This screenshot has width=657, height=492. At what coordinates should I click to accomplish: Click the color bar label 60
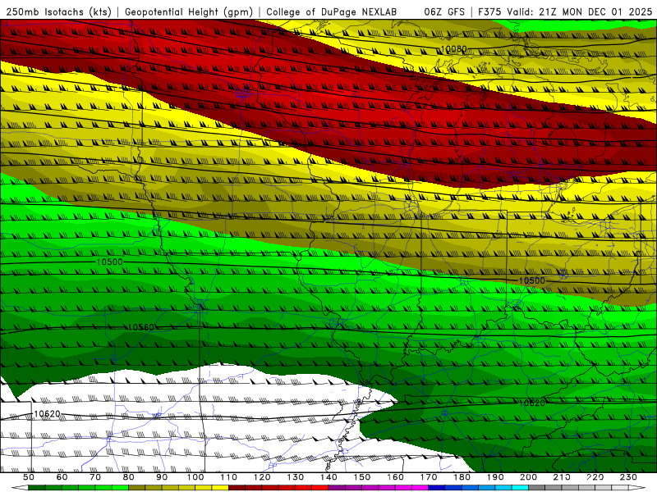coord(62,477)
